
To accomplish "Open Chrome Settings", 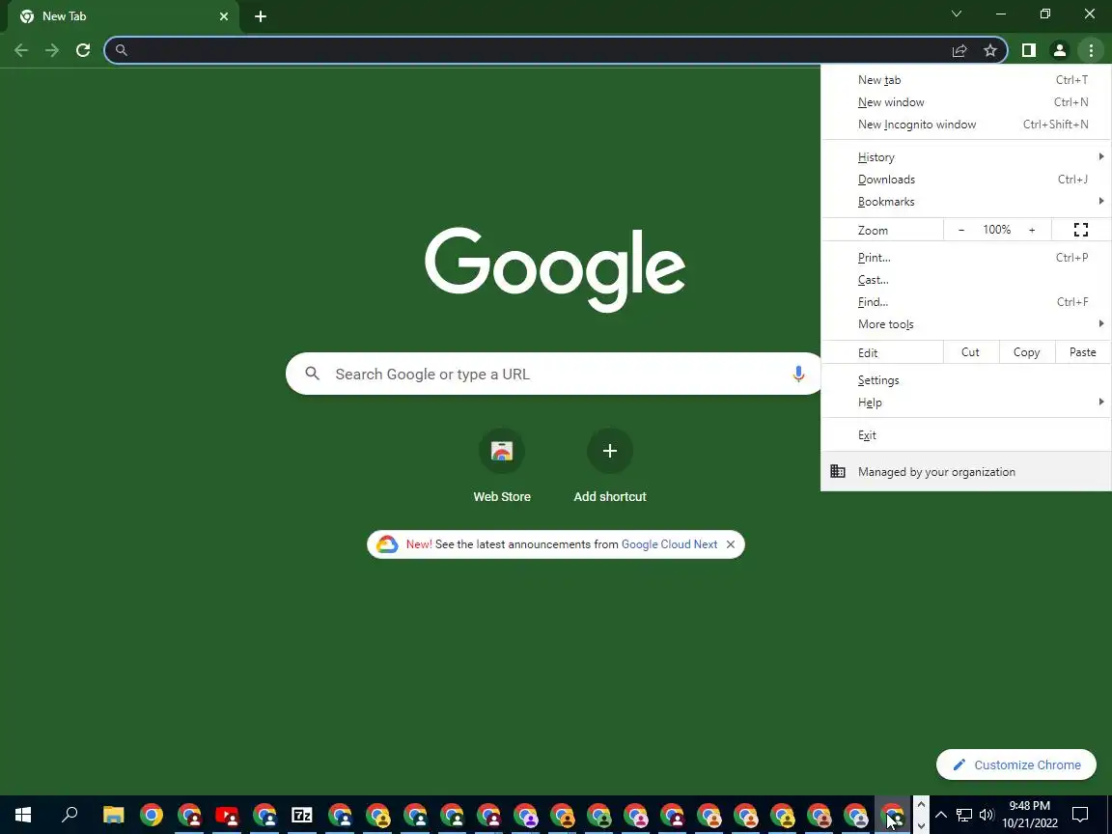I will tap(966, 380).
